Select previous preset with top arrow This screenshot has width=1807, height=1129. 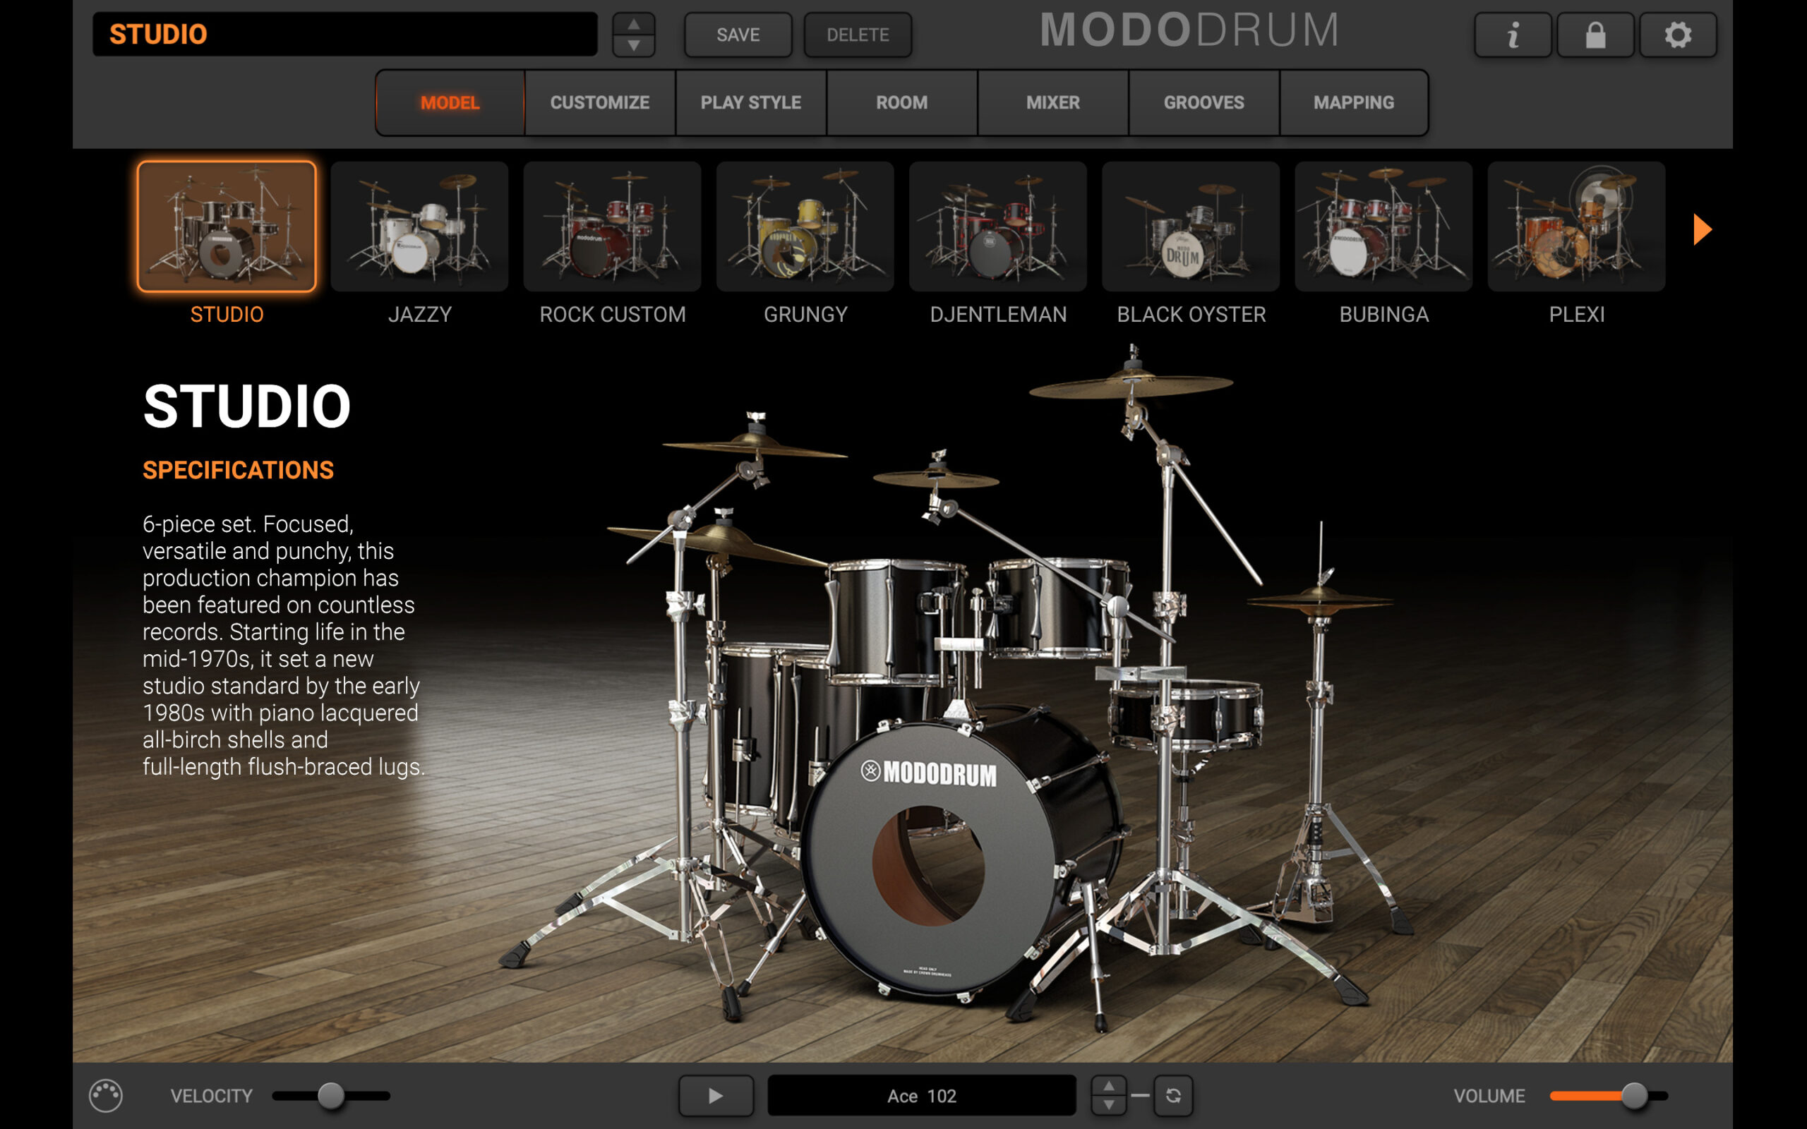point(633,25)
